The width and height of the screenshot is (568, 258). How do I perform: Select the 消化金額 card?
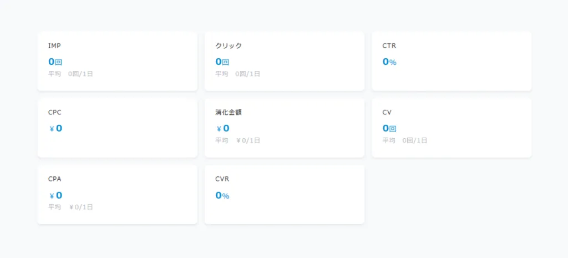[x=285, y=128]
